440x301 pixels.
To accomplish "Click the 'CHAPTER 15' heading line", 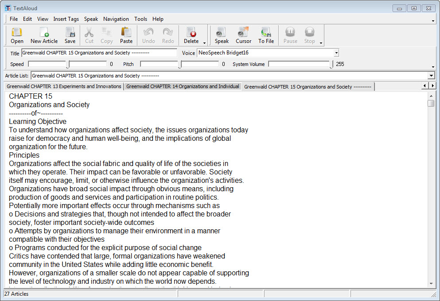I will click(x=31, y=96).
